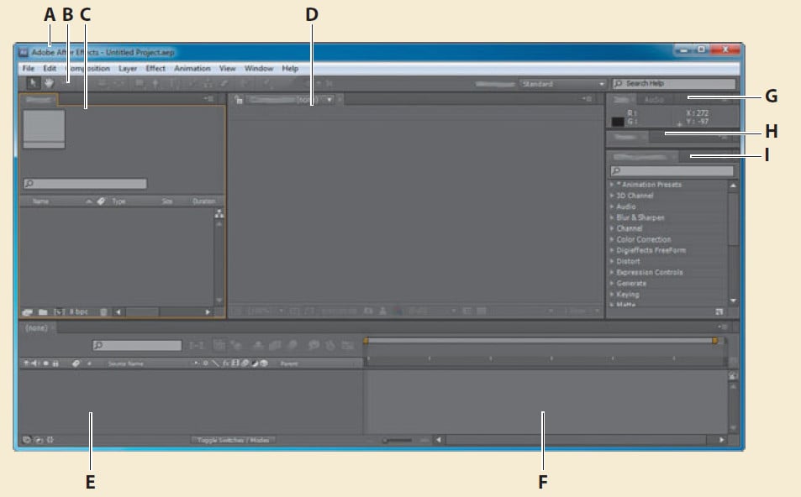The height and width of the screenshot is (497, 801).
Task: Sort the Project panel by Duration column
Action: (204, 201)
